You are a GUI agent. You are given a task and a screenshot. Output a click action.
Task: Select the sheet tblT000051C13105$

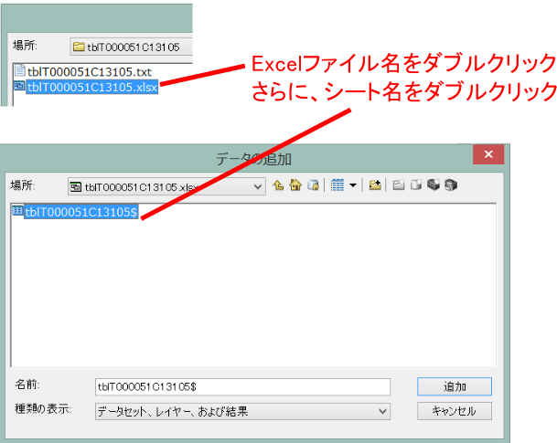(x=81, y=212)
